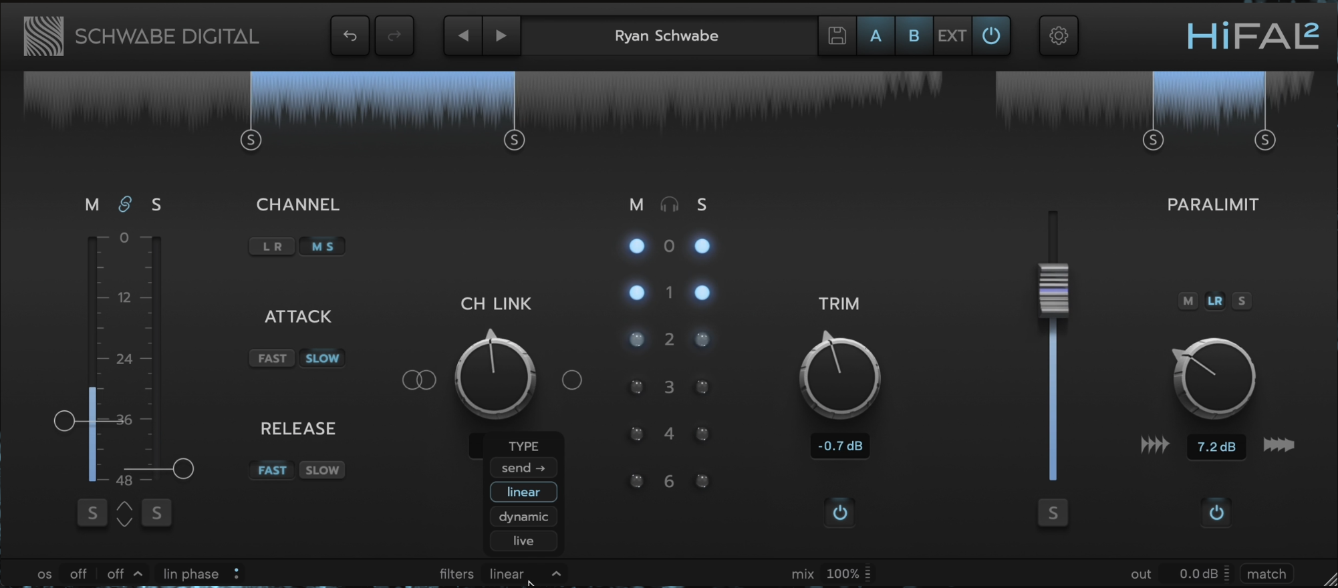This screenshot has width=1338, height=588.
Task: Click the TRIM knob
Action: [x=840, y=378]
